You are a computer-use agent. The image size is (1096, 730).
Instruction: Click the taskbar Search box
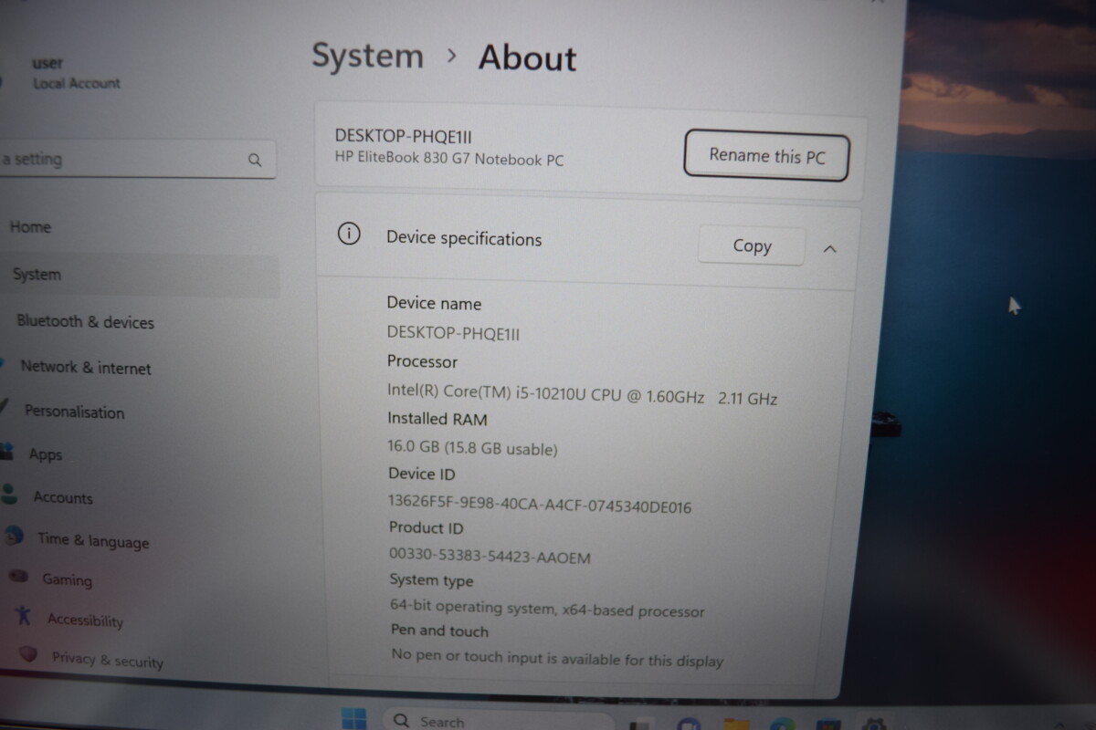tap(498, 720)
